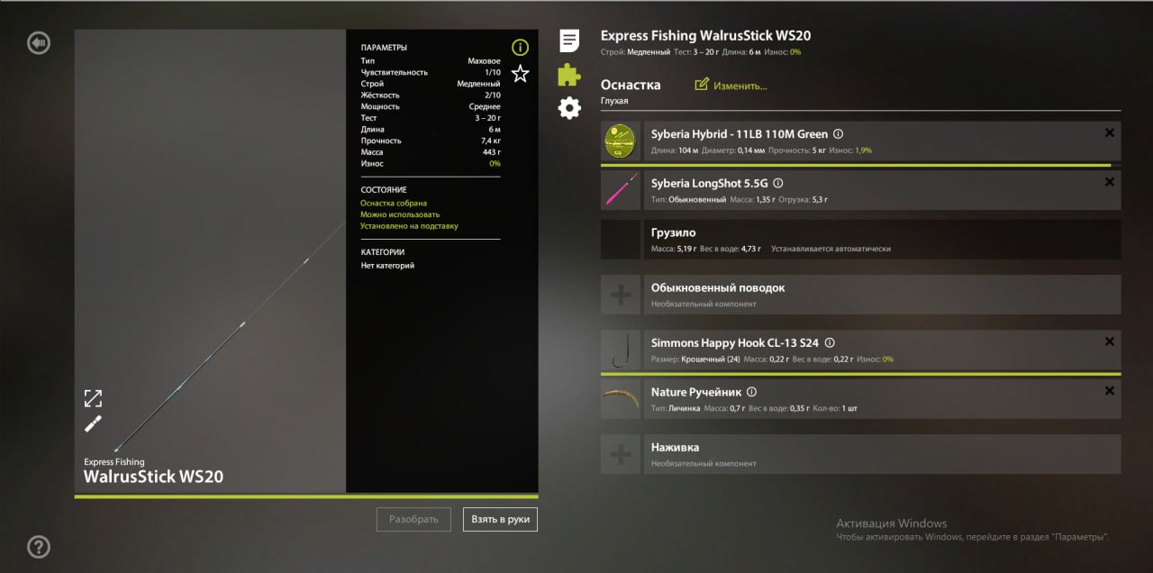Viewport: 1153px width, 573px height.
Task: Click the Оснастка section heading
Action: [631, 85]
